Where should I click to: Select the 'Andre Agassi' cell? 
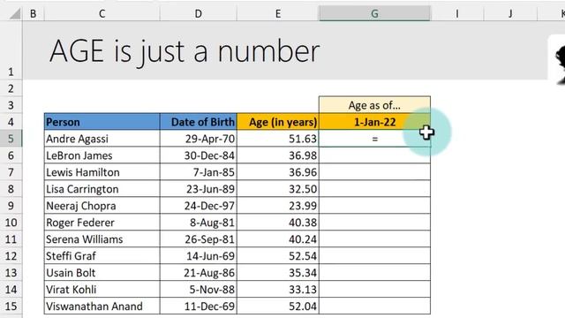[x=102, y=139]
